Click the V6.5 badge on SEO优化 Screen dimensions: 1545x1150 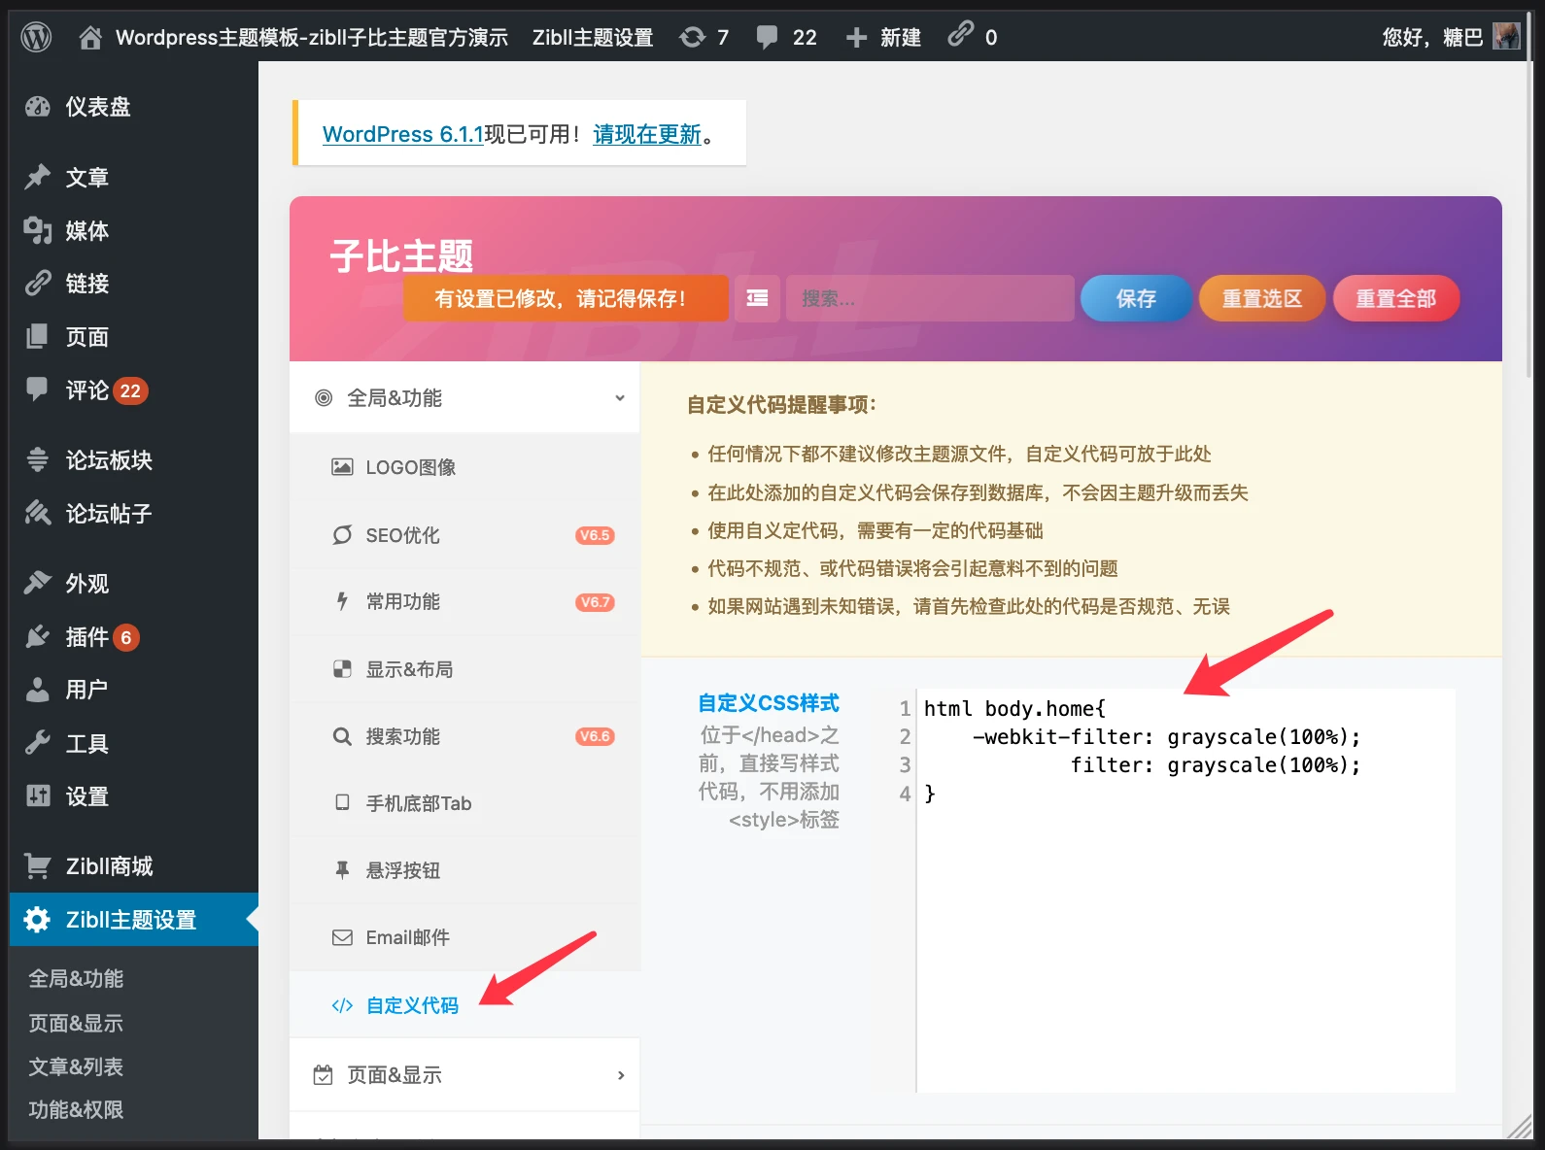595,535
